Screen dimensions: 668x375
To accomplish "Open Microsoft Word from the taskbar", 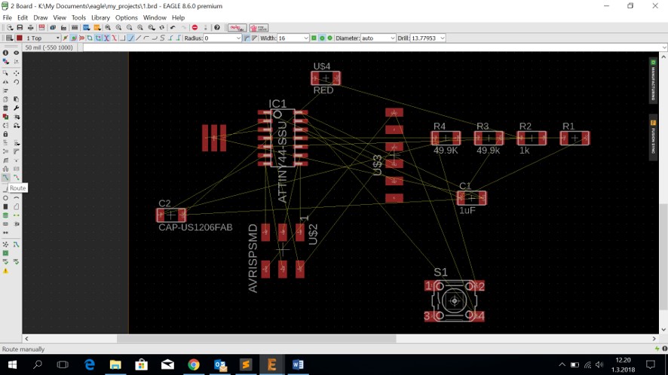I will click(x=298, y=364).
